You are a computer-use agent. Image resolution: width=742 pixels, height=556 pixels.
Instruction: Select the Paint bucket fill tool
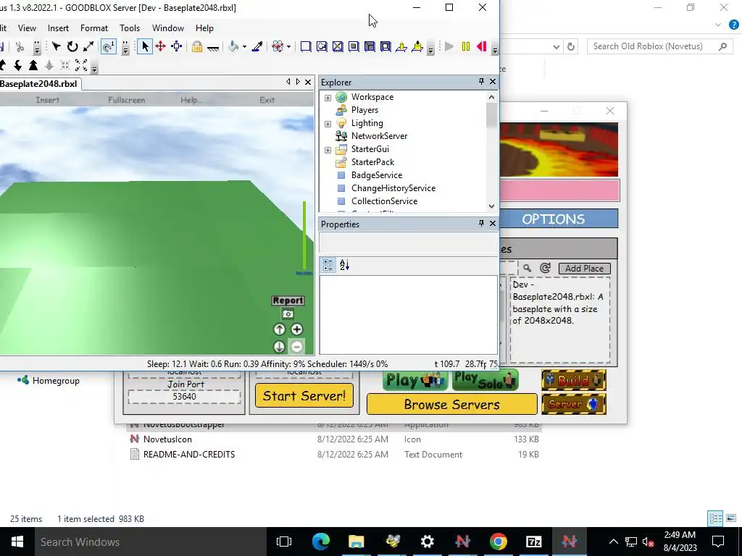click(233, 46)
